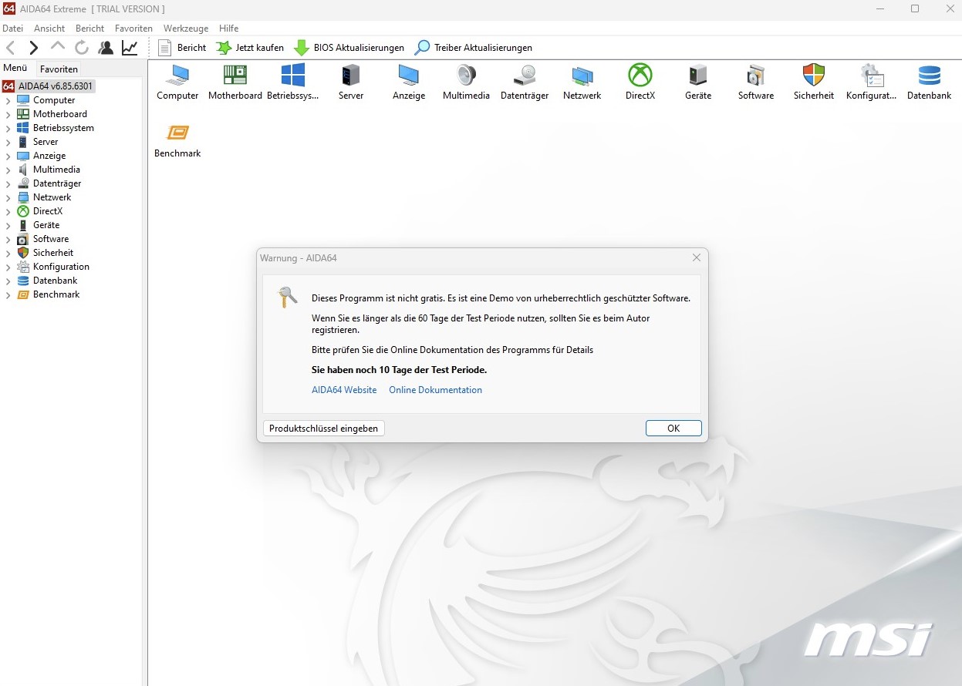Open BIOS Aktualisierungen from toolbar

coord(349,48)
